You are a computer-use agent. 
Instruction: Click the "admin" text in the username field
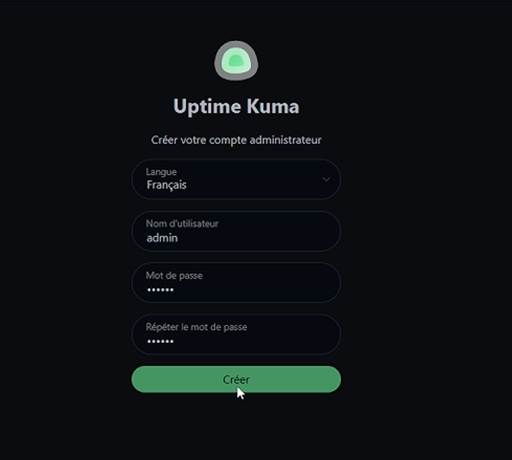click(x=161, y=238)
